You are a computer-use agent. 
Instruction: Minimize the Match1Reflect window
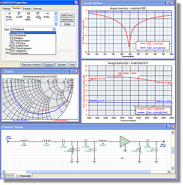165,3
